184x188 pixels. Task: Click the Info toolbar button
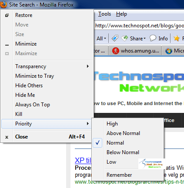(x=158, y=38)
